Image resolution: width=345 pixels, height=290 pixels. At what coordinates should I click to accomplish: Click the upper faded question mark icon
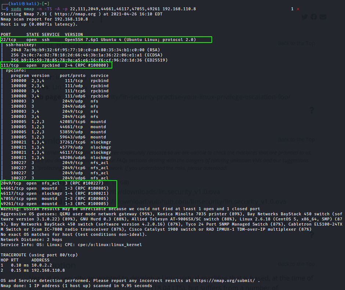[311, 110]
